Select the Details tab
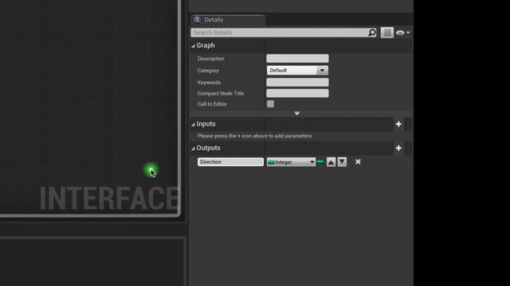 pos(228,20)
